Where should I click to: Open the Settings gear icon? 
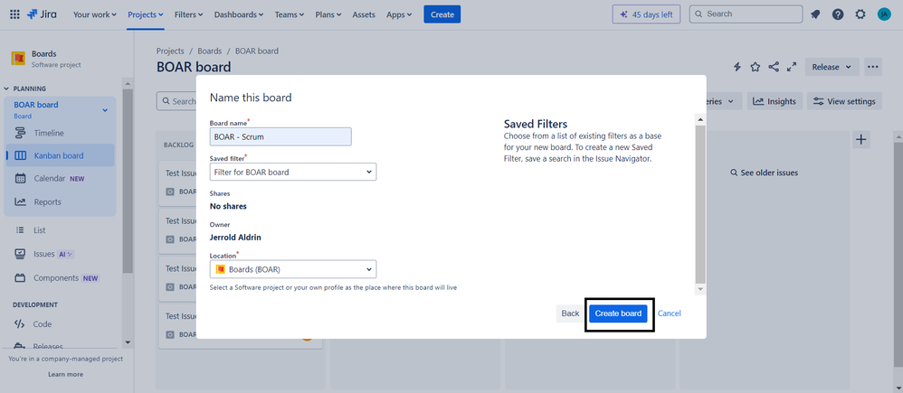pos(860,14)
